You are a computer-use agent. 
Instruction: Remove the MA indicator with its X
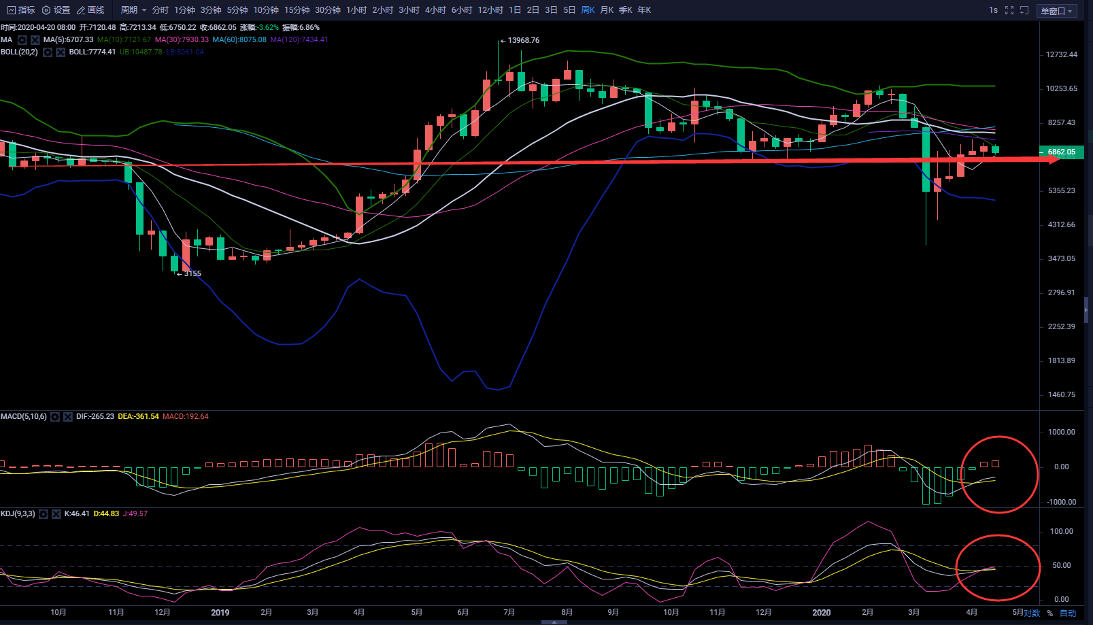coord(35,40)
